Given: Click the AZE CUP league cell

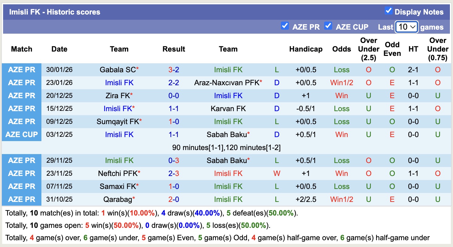Looking at the screenshot, I should click(x=22, y=135).
